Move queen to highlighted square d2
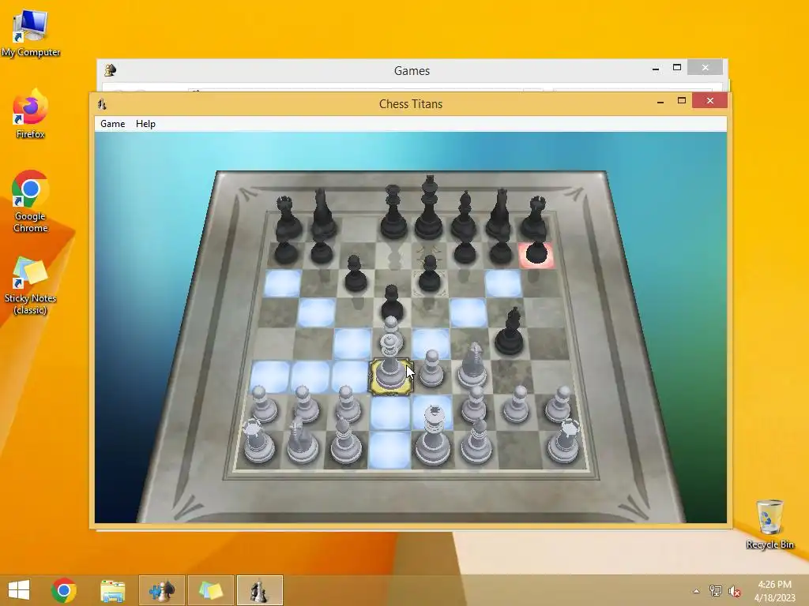Screen dimensions: 809x606 pyautogui.click(x=390, y=412)
